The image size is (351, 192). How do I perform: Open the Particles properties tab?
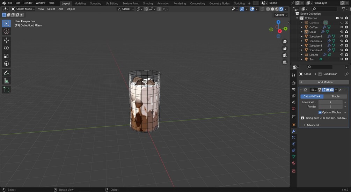(x=294, y=138)
